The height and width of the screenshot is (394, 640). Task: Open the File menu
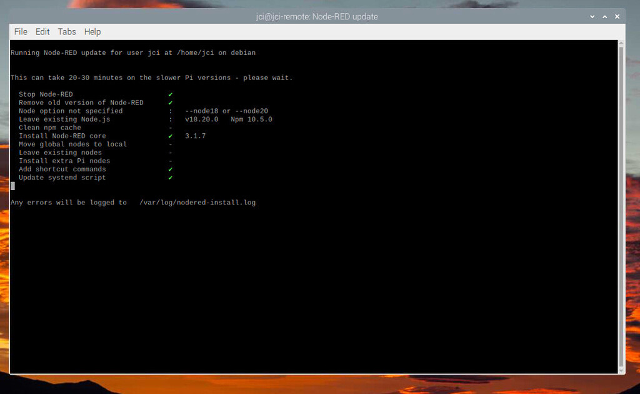point(21,31)
